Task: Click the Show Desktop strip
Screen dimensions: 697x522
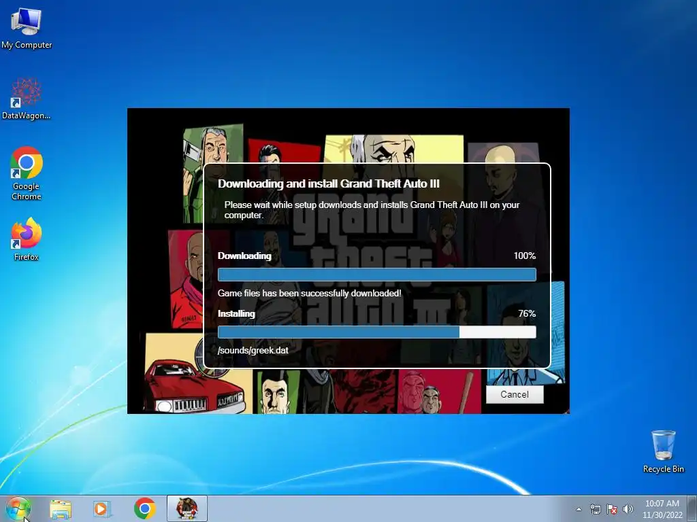Action: 692,508
